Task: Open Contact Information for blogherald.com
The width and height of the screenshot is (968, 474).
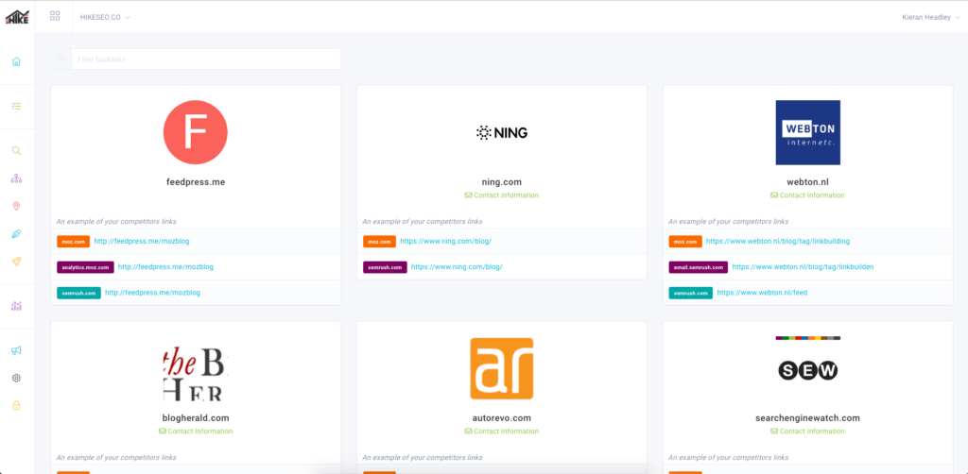Action: point(196,432)
